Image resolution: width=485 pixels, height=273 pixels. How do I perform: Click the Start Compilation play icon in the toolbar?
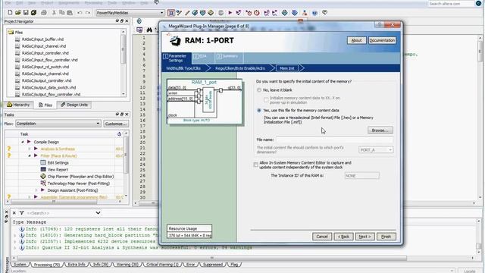pyautogui.click(x=230, y=13)
